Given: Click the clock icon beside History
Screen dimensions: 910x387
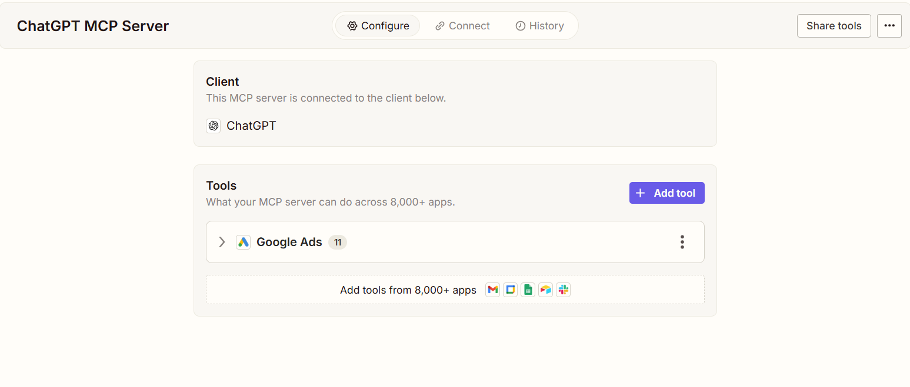Looking at the screenshot, I should click(520, 25).
